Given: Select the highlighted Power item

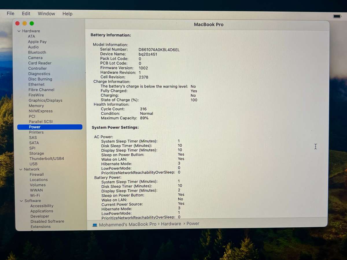Looking at the screenshot, I should tap(35, 127).
